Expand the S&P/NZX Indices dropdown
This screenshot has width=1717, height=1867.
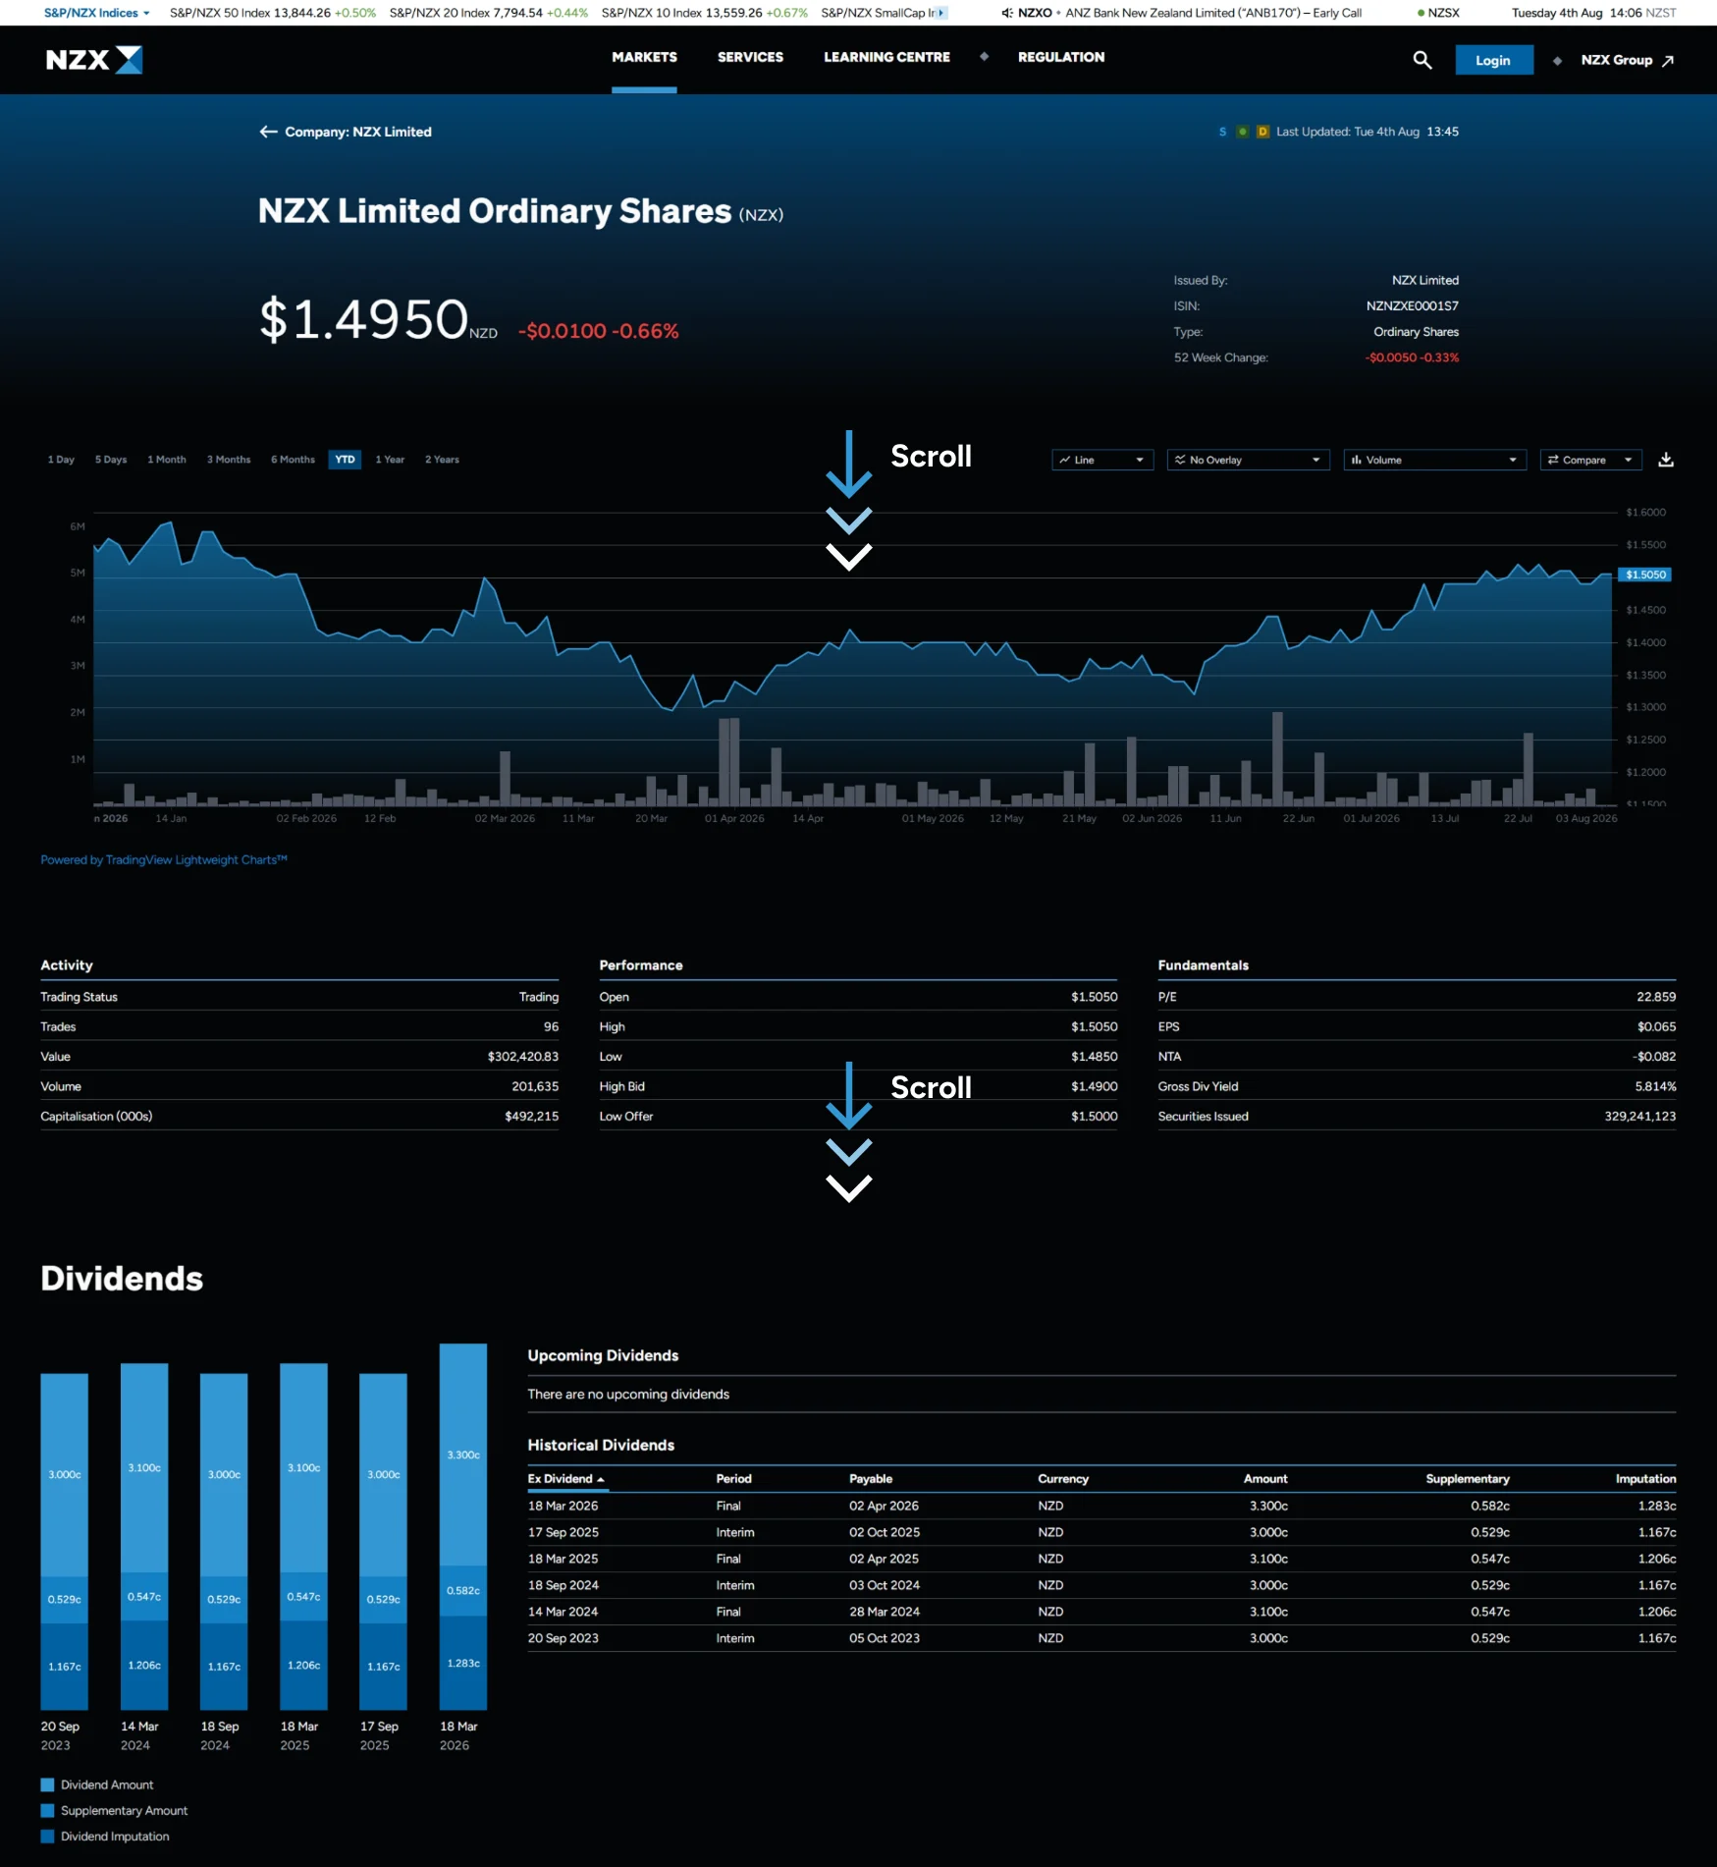(x=96, y=13)
